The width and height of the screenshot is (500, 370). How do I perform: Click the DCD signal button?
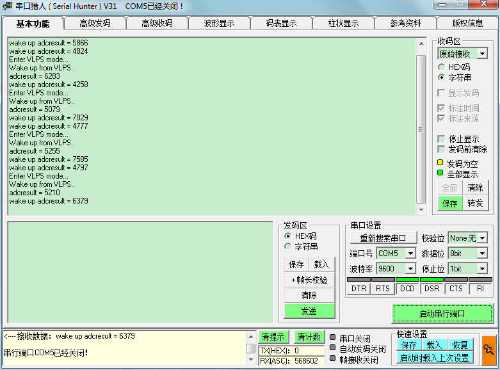408,288
